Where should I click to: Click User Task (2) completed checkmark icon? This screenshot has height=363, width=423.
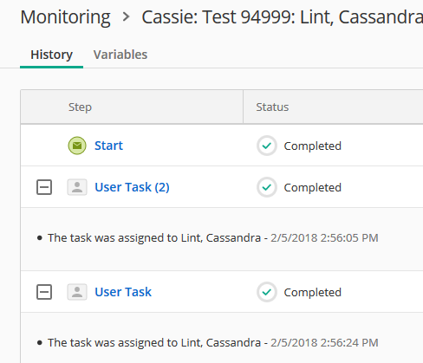click(x=267, y=187)
